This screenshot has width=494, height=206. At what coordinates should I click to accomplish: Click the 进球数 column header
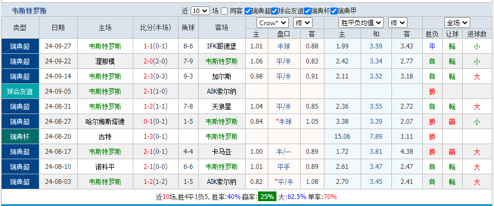[477, 34]
